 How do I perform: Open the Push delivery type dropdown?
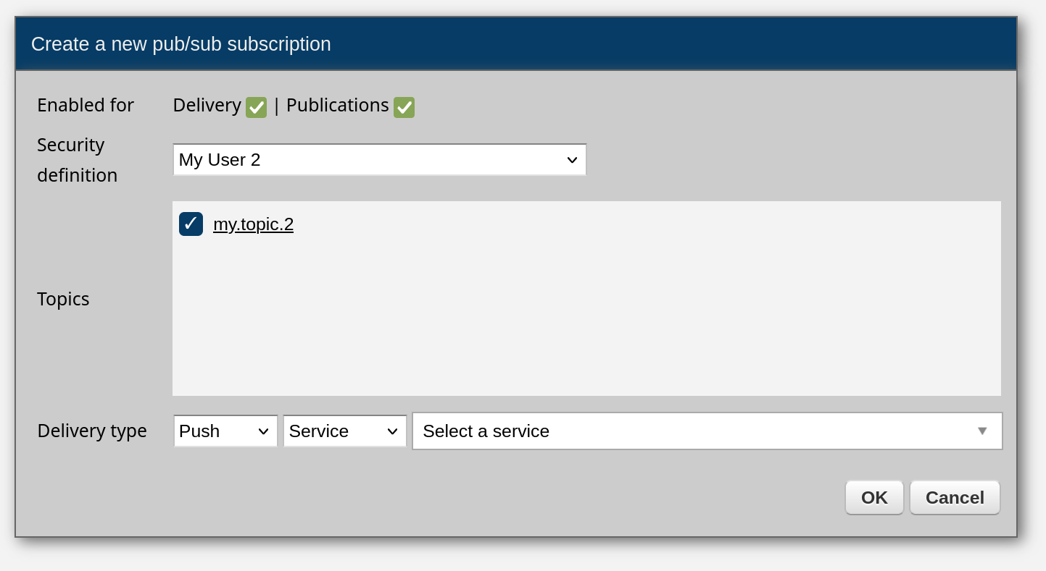(x=225, y=431)
